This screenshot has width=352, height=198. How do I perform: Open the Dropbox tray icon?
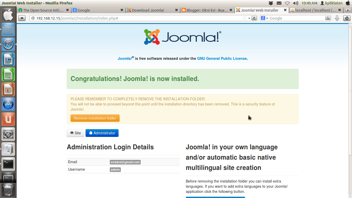tap(271, 3)
